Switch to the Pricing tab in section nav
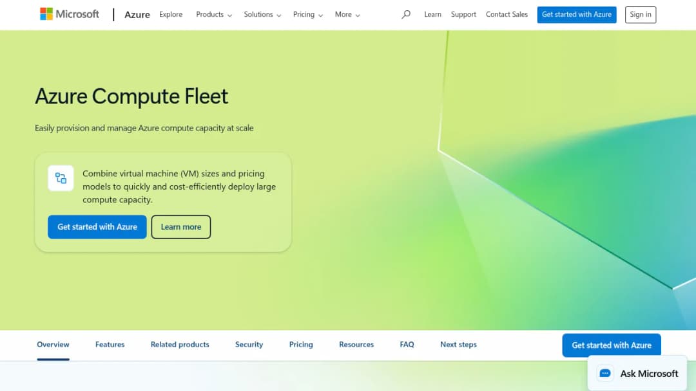Image resolution: width=696 pixels, height=391 pixels. pos(301,345)
